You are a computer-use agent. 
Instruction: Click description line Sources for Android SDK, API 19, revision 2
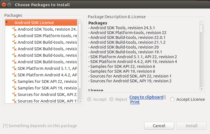130,81
